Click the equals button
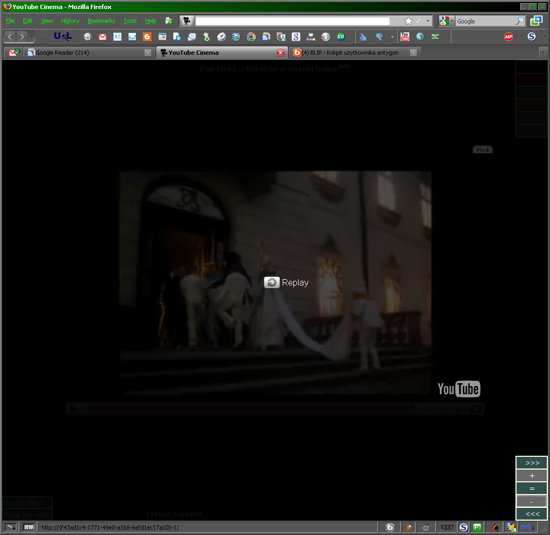This screenshot has width=550, height=535. [532, 489]
